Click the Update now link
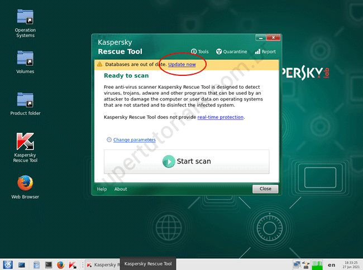 pyautogui.click(x=182, y=65)
